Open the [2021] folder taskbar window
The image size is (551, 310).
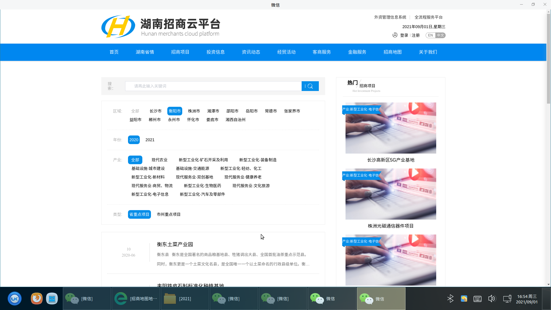185,299
